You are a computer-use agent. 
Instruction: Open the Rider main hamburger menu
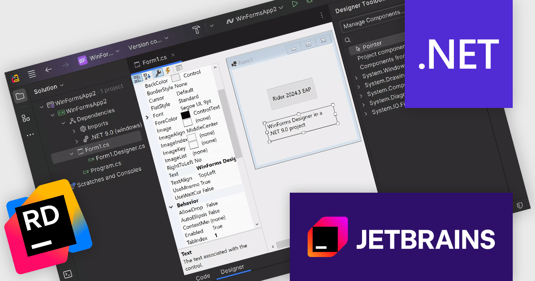[x=32, y=74]
